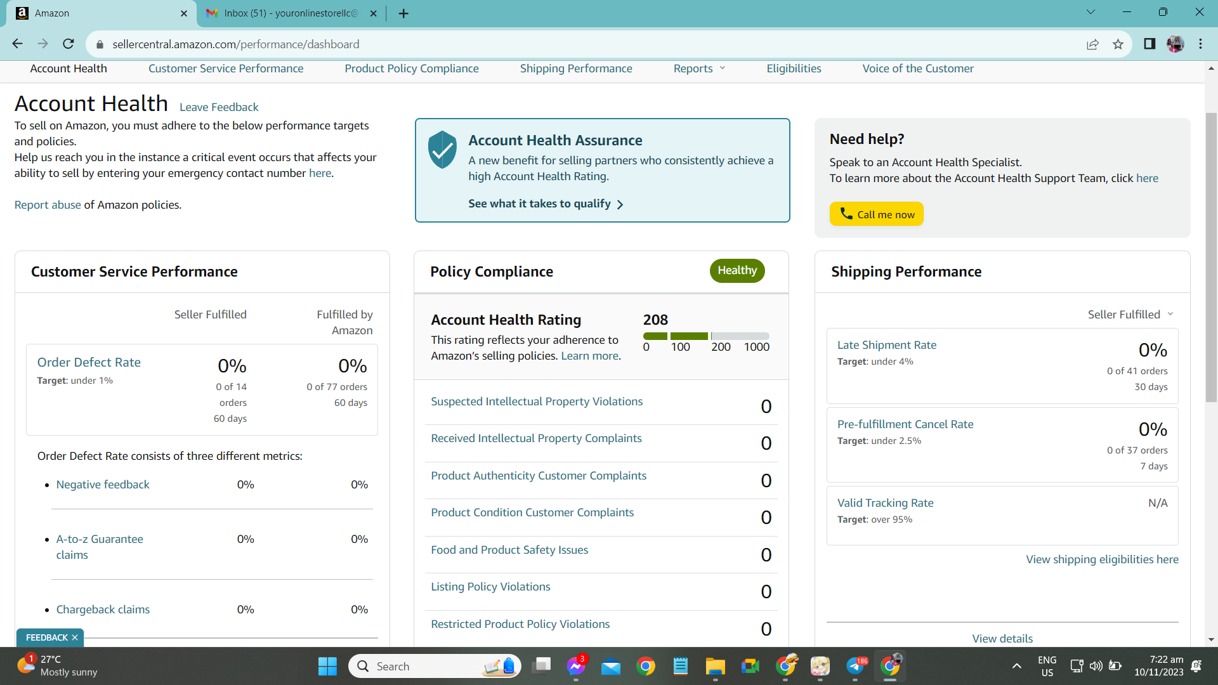Image resolution: width=1218 pixels, height=685 pixels.
Task: Open the notifications bell in system tray
Action: pos(1196,666)
